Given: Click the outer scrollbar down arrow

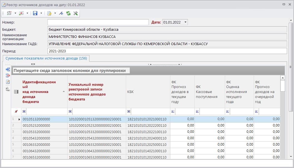Looking at the screenshot, I should (291, 157).
